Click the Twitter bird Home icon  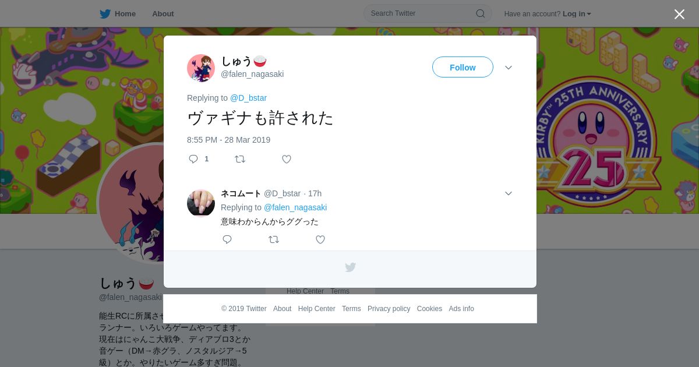coord(105,14)
